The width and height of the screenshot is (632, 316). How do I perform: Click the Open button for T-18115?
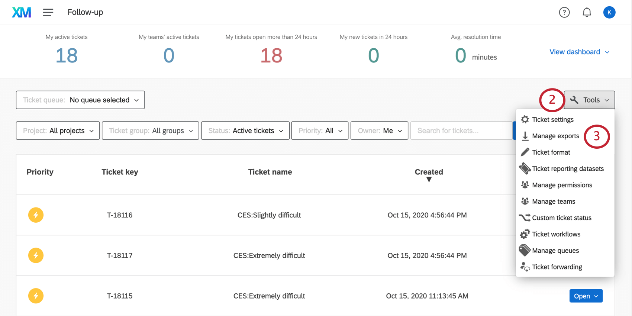pyautogui.click(x=586, y=296)
